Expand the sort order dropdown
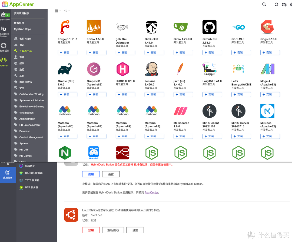The image size is (292, 242). click(67, 11)
